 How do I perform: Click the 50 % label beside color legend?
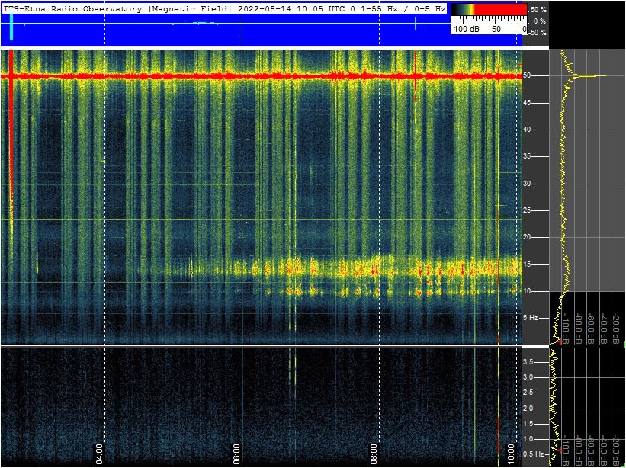(x=538, y=10)
